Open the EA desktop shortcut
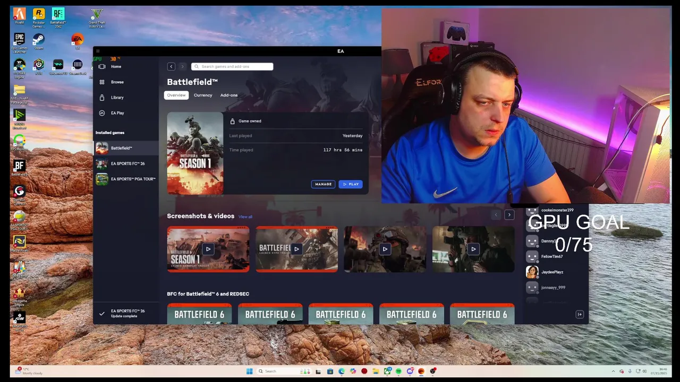Screen dimensions: 680x382 point(78,42)
